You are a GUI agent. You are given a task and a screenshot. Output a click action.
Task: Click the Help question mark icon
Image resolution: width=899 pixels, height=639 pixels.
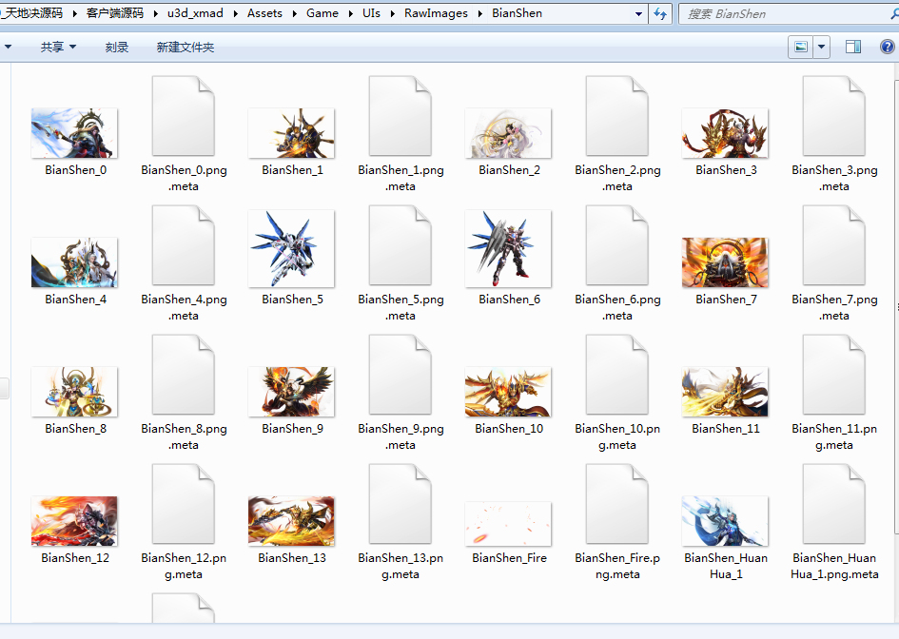pos(888,47)
